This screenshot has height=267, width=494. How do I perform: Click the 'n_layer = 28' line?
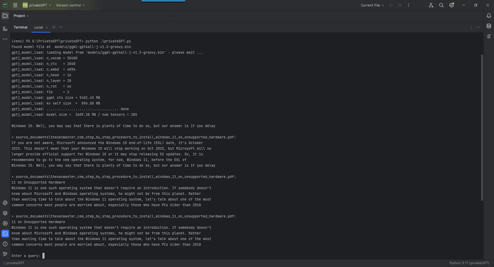point(41,81)
